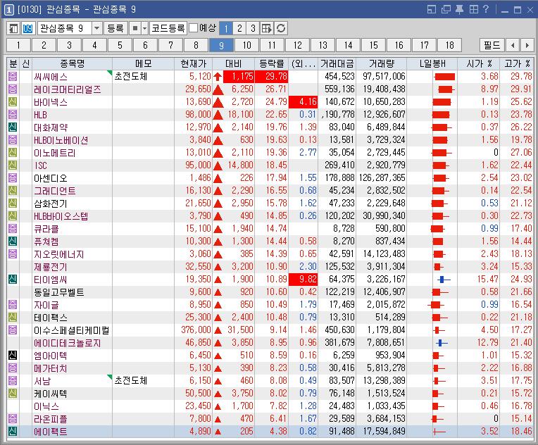Click the refresh icon

[x=281, y=28]
